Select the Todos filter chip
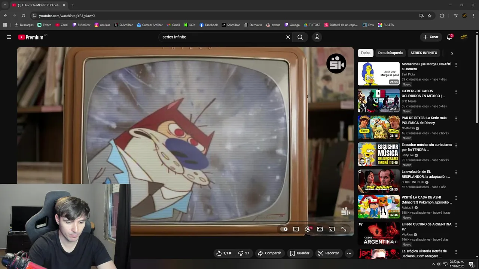This screenshot has width=479, height=269. (366, 53)
